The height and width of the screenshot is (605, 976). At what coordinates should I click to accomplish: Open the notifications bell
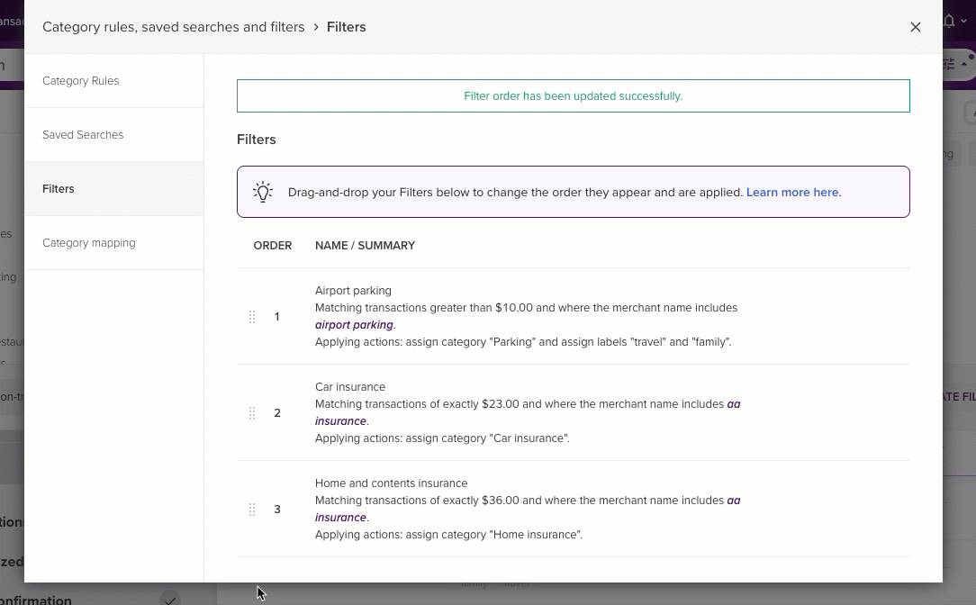[949, 21]
